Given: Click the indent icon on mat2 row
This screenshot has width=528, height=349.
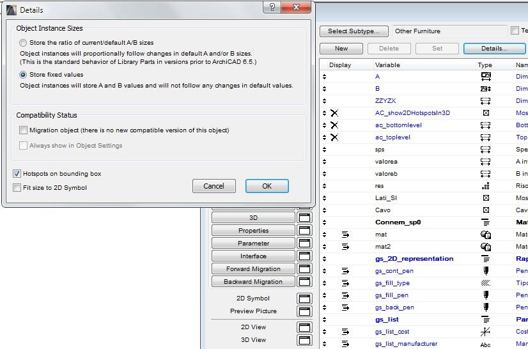Looking at the screenshot, I should click(345, 247).
